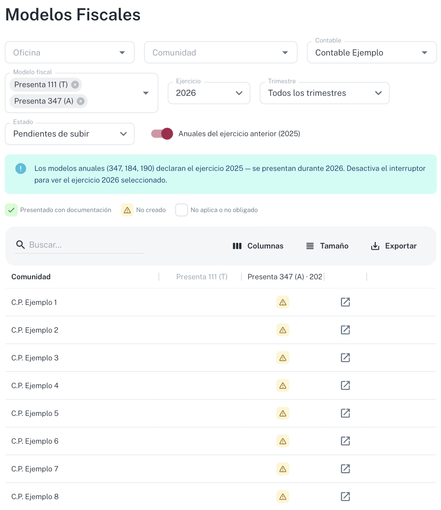Open external link for C.P. Ejemplo 7
This screenshot has width=441, height=510.
345,469
